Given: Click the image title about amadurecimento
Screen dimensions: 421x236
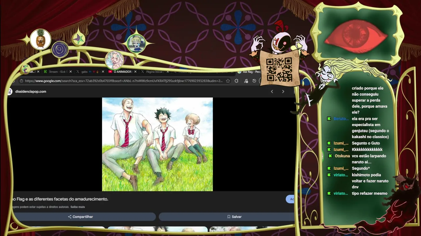Looking at the screenshot, I should [60, 199].
